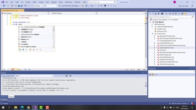Toggle categorized view in Properties panel

click(x=150, y=75)
